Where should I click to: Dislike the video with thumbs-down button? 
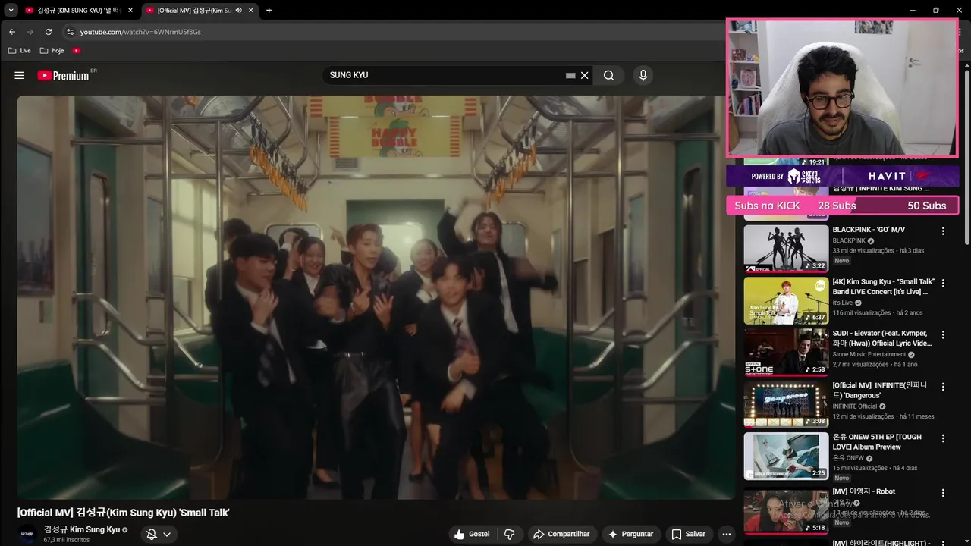[509, 534]
